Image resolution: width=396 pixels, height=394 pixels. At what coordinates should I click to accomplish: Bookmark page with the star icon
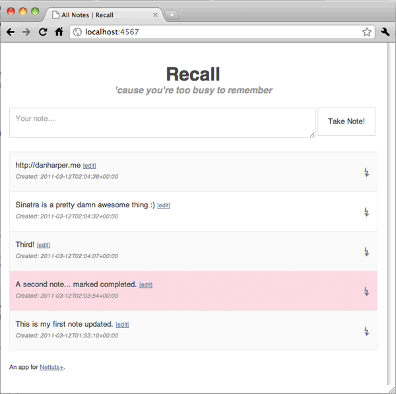point(367,32)
